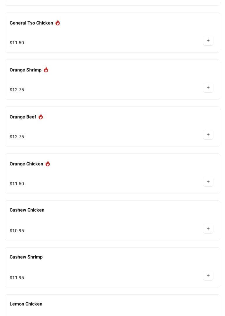
Task: Add Orange Chicken to order
Action: click(x=208, y=182)
